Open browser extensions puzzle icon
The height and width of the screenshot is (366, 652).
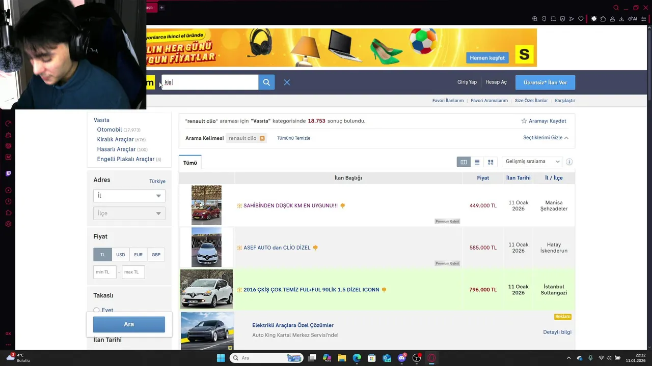click(x=603, y=19)
